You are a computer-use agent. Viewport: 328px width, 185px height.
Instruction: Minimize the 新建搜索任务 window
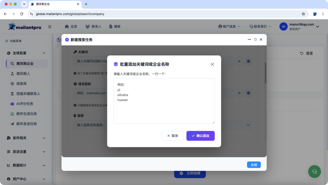(x=249, y=39)
